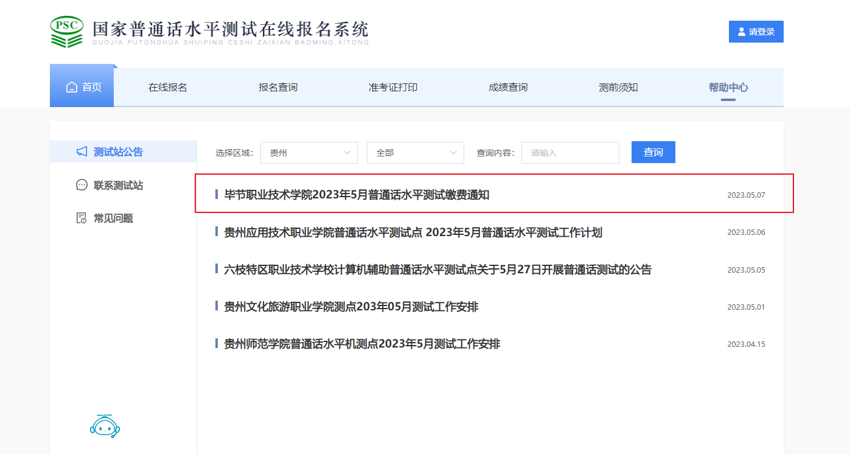Click the home icon in 首页 tab
The width and height of the screenshot is (850, 454).
tap(72, 87)
